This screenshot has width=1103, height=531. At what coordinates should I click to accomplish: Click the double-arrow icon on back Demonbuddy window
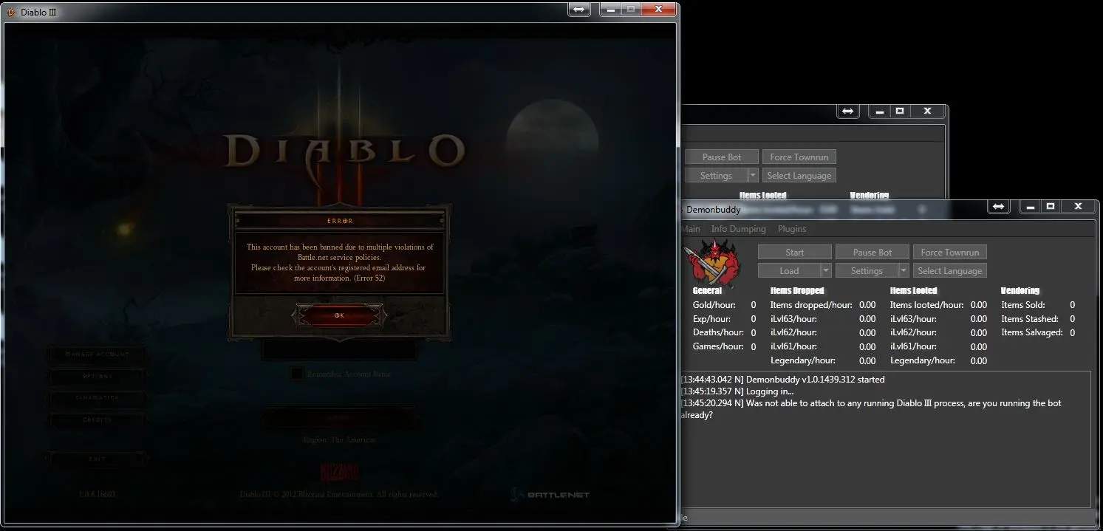[x=847, y=112]
